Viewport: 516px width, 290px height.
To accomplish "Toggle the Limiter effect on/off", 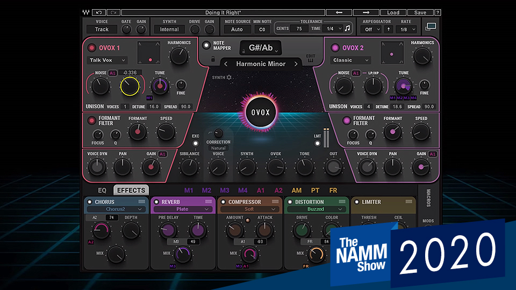I will [x=357, y=202].
